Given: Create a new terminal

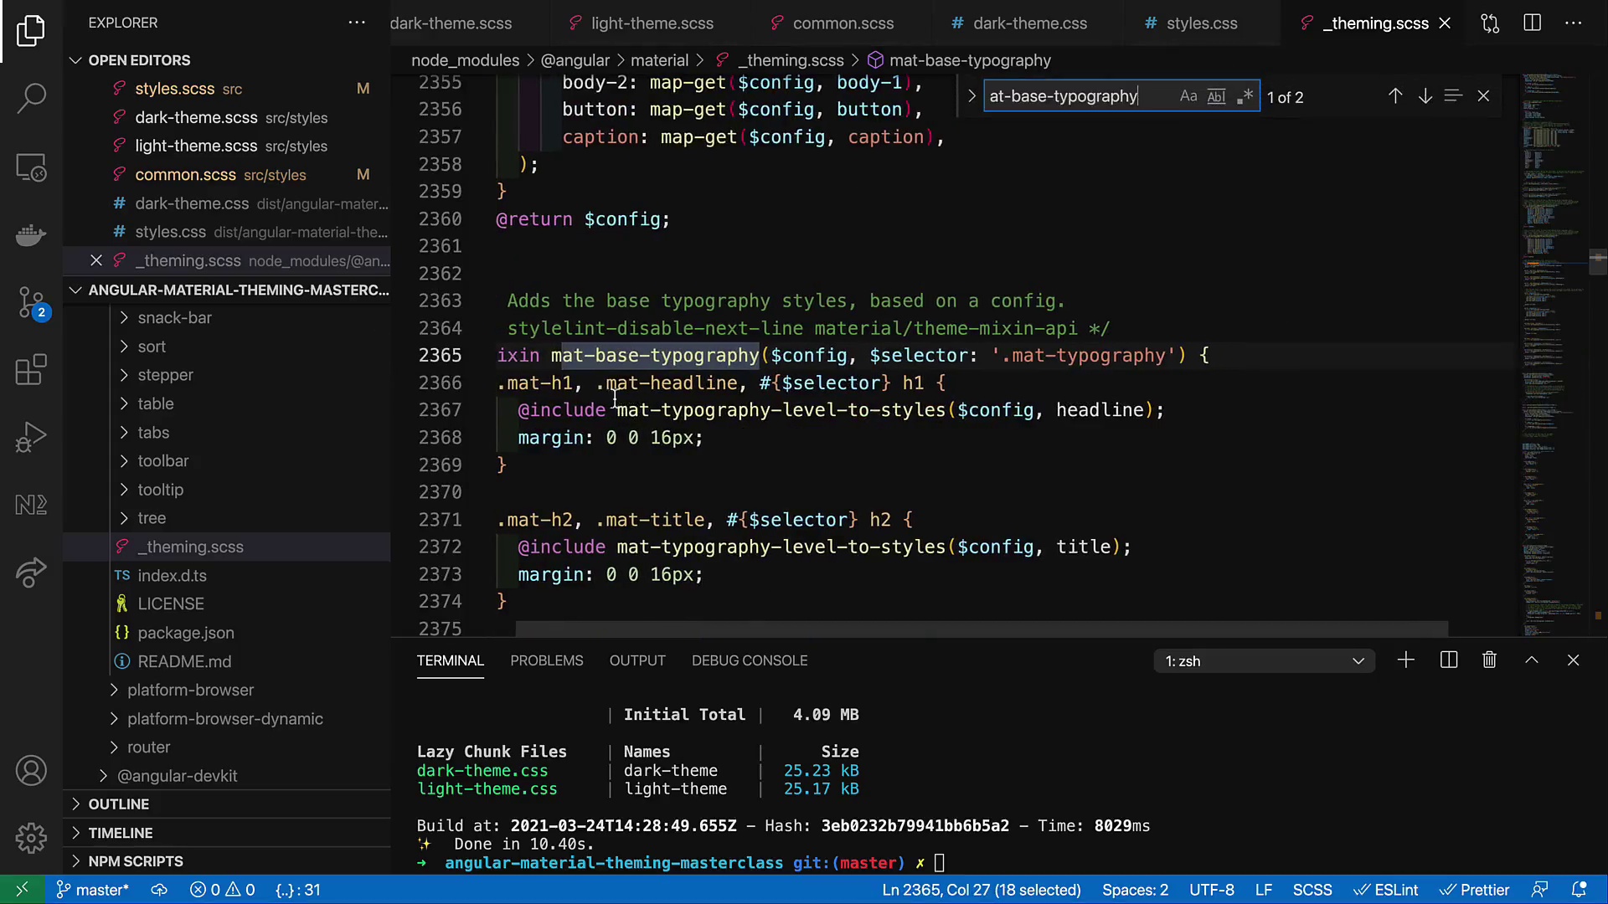Looking at the screenshot, I should click(1406, 660).
